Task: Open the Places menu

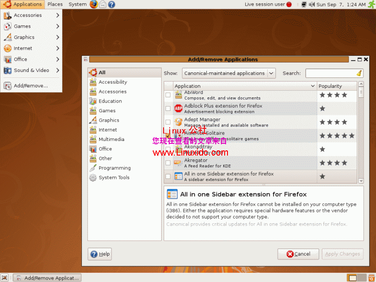Action: [x=55, y=4]
